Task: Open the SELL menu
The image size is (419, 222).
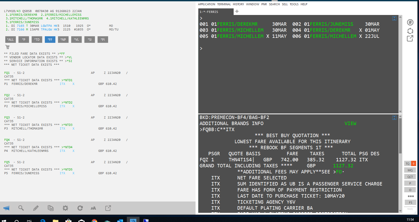Action: click(x=285, y=4)
